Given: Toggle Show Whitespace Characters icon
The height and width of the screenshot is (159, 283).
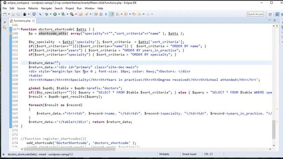Looking at the screenshot, I should pyautogui.click(x=106, y=14).
